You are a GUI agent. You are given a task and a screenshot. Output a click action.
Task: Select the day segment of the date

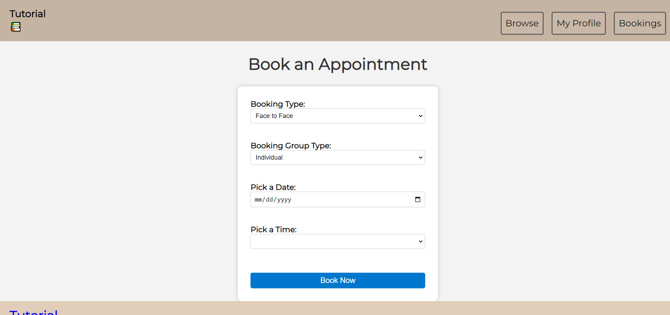pyautogui.click(x=269, y=200)
